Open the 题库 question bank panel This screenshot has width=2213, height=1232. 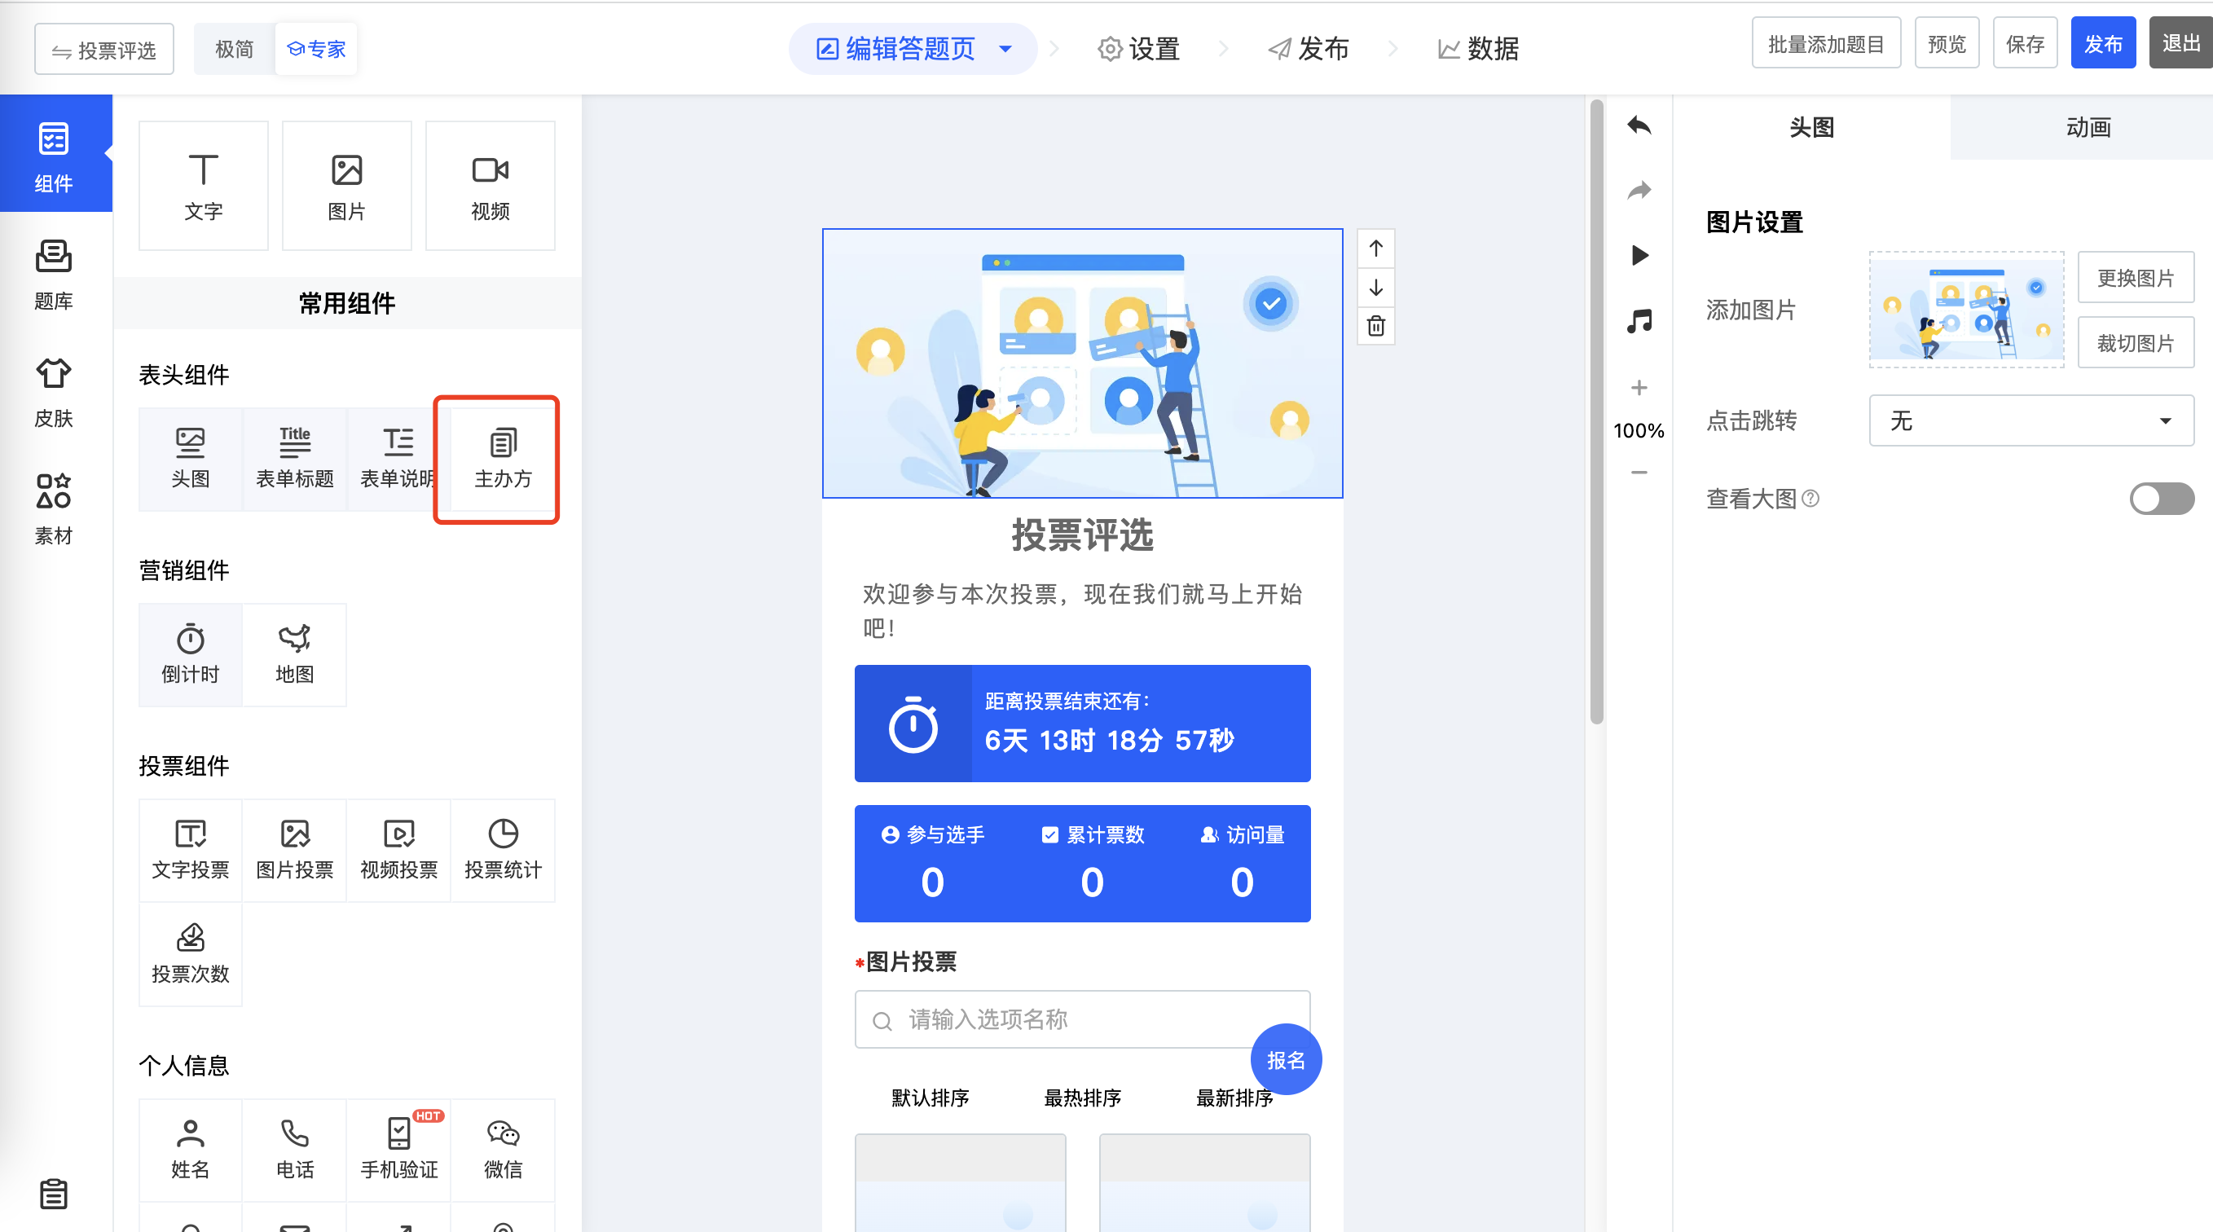click(54, 274)
